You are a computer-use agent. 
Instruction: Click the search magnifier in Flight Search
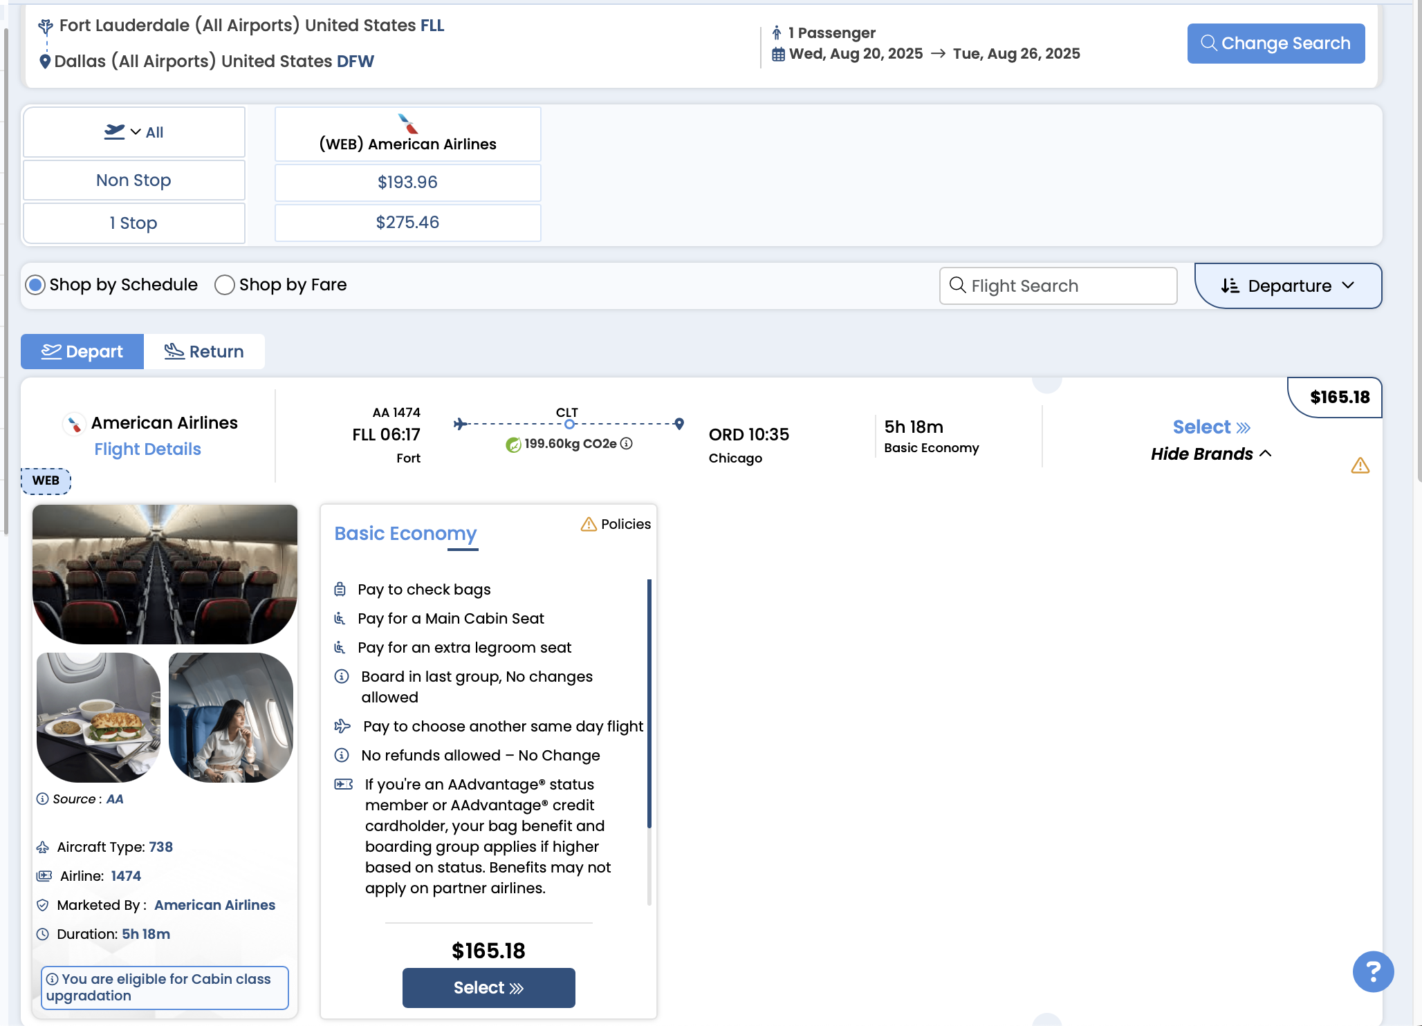[x=958, y=285]
